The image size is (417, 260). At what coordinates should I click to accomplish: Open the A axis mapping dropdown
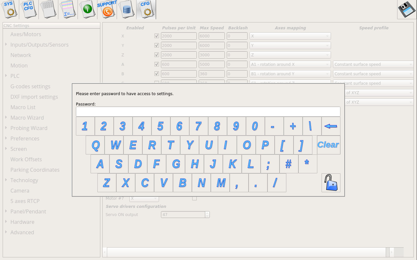[x=290, y=65]
